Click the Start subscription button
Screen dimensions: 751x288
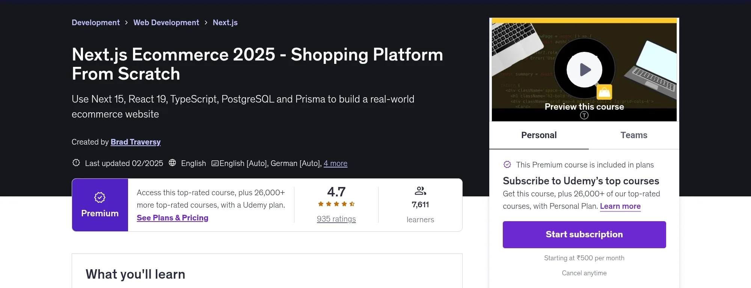[584, 235]
